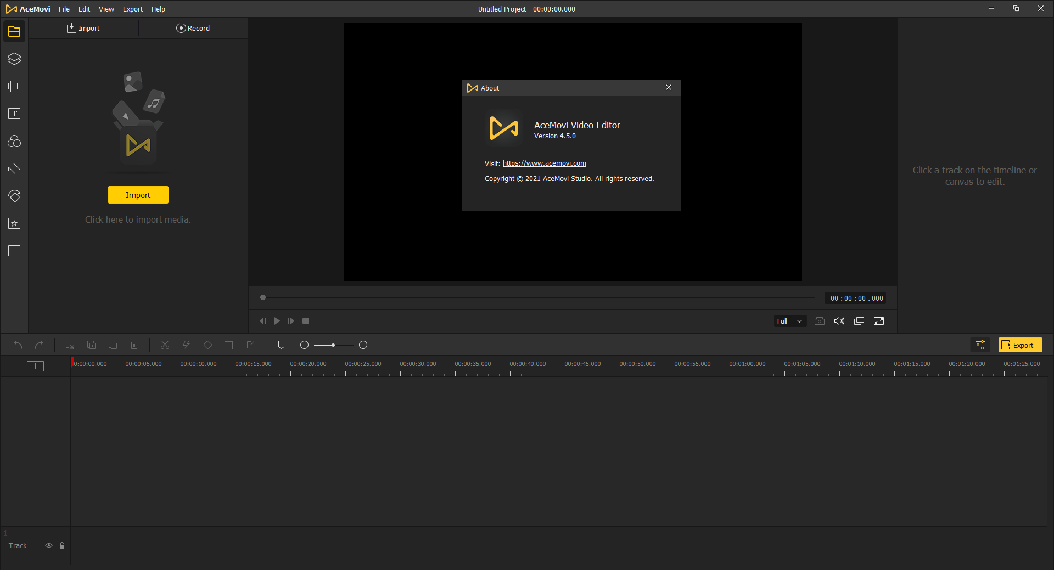Open the acemovi.com website link
Image resolution: width=1054 pixels, height=570 pixels.
[545, 163]
